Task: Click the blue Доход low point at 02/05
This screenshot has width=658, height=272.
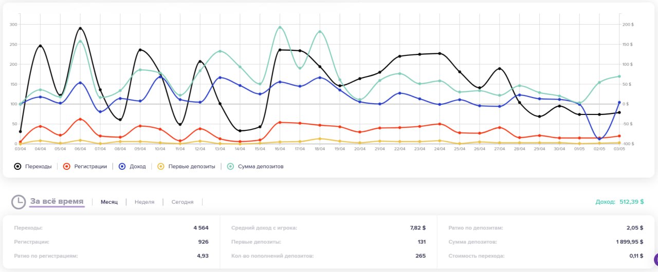Action: pos(599,139)
